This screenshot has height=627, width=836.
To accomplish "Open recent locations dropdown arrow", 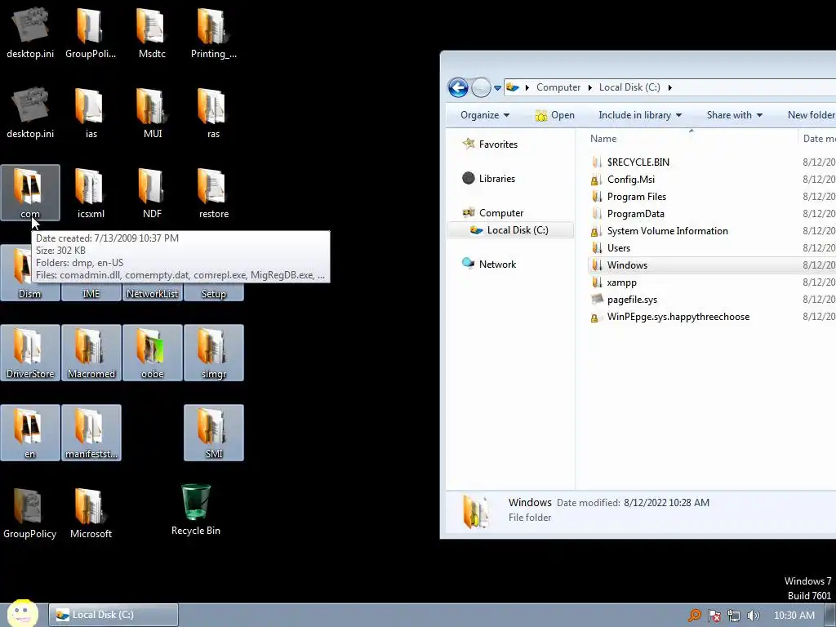I will [x=497, y=88].
